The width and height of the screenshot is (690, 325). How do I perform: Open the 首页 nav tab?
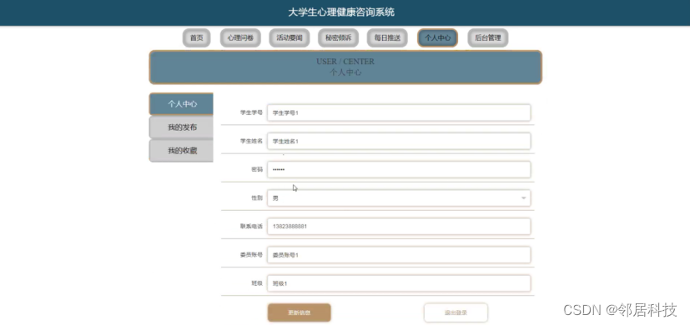(196, 37)
